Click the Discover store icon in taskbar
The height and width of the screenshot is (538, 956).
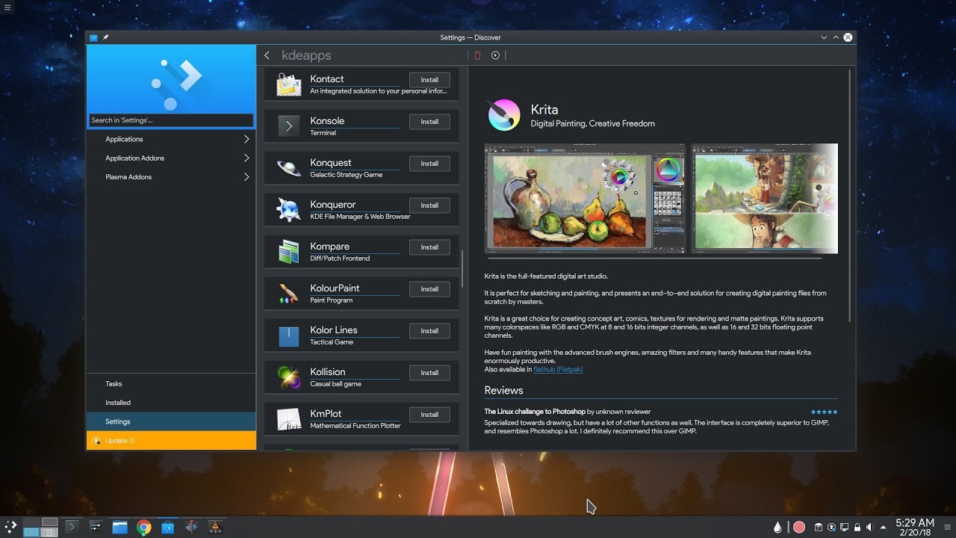[168, 527]
